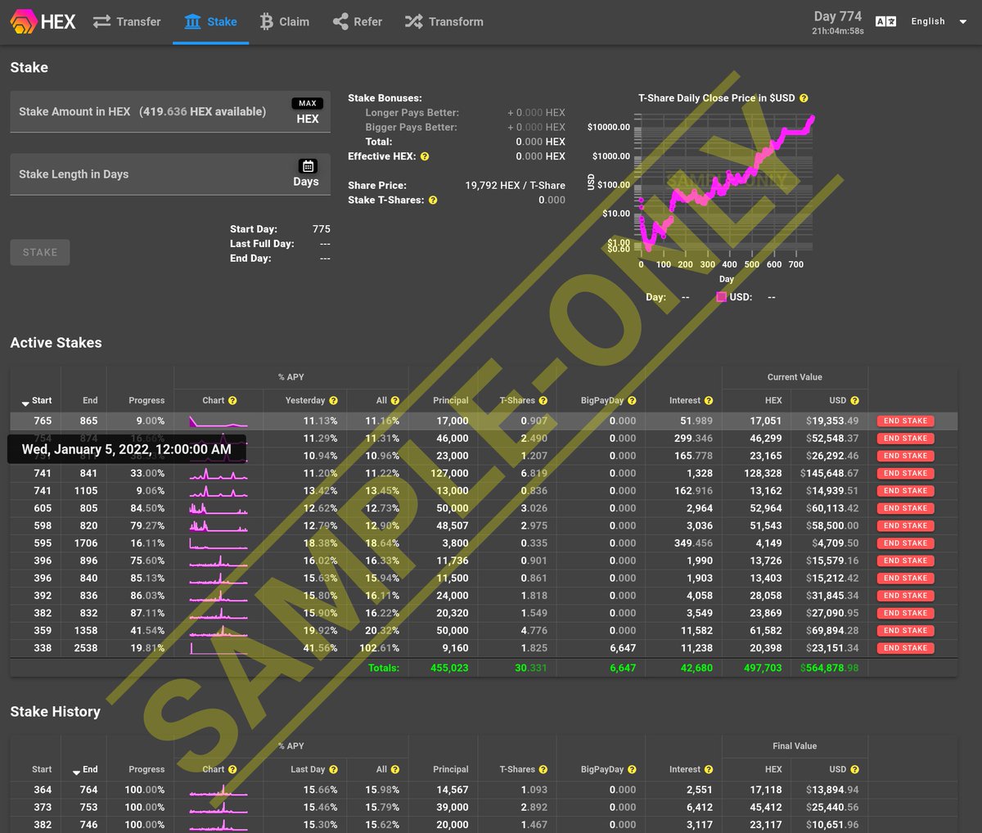
Task: Click help icon beside T-Share Daily Close Price
Action: pos(804,98)
